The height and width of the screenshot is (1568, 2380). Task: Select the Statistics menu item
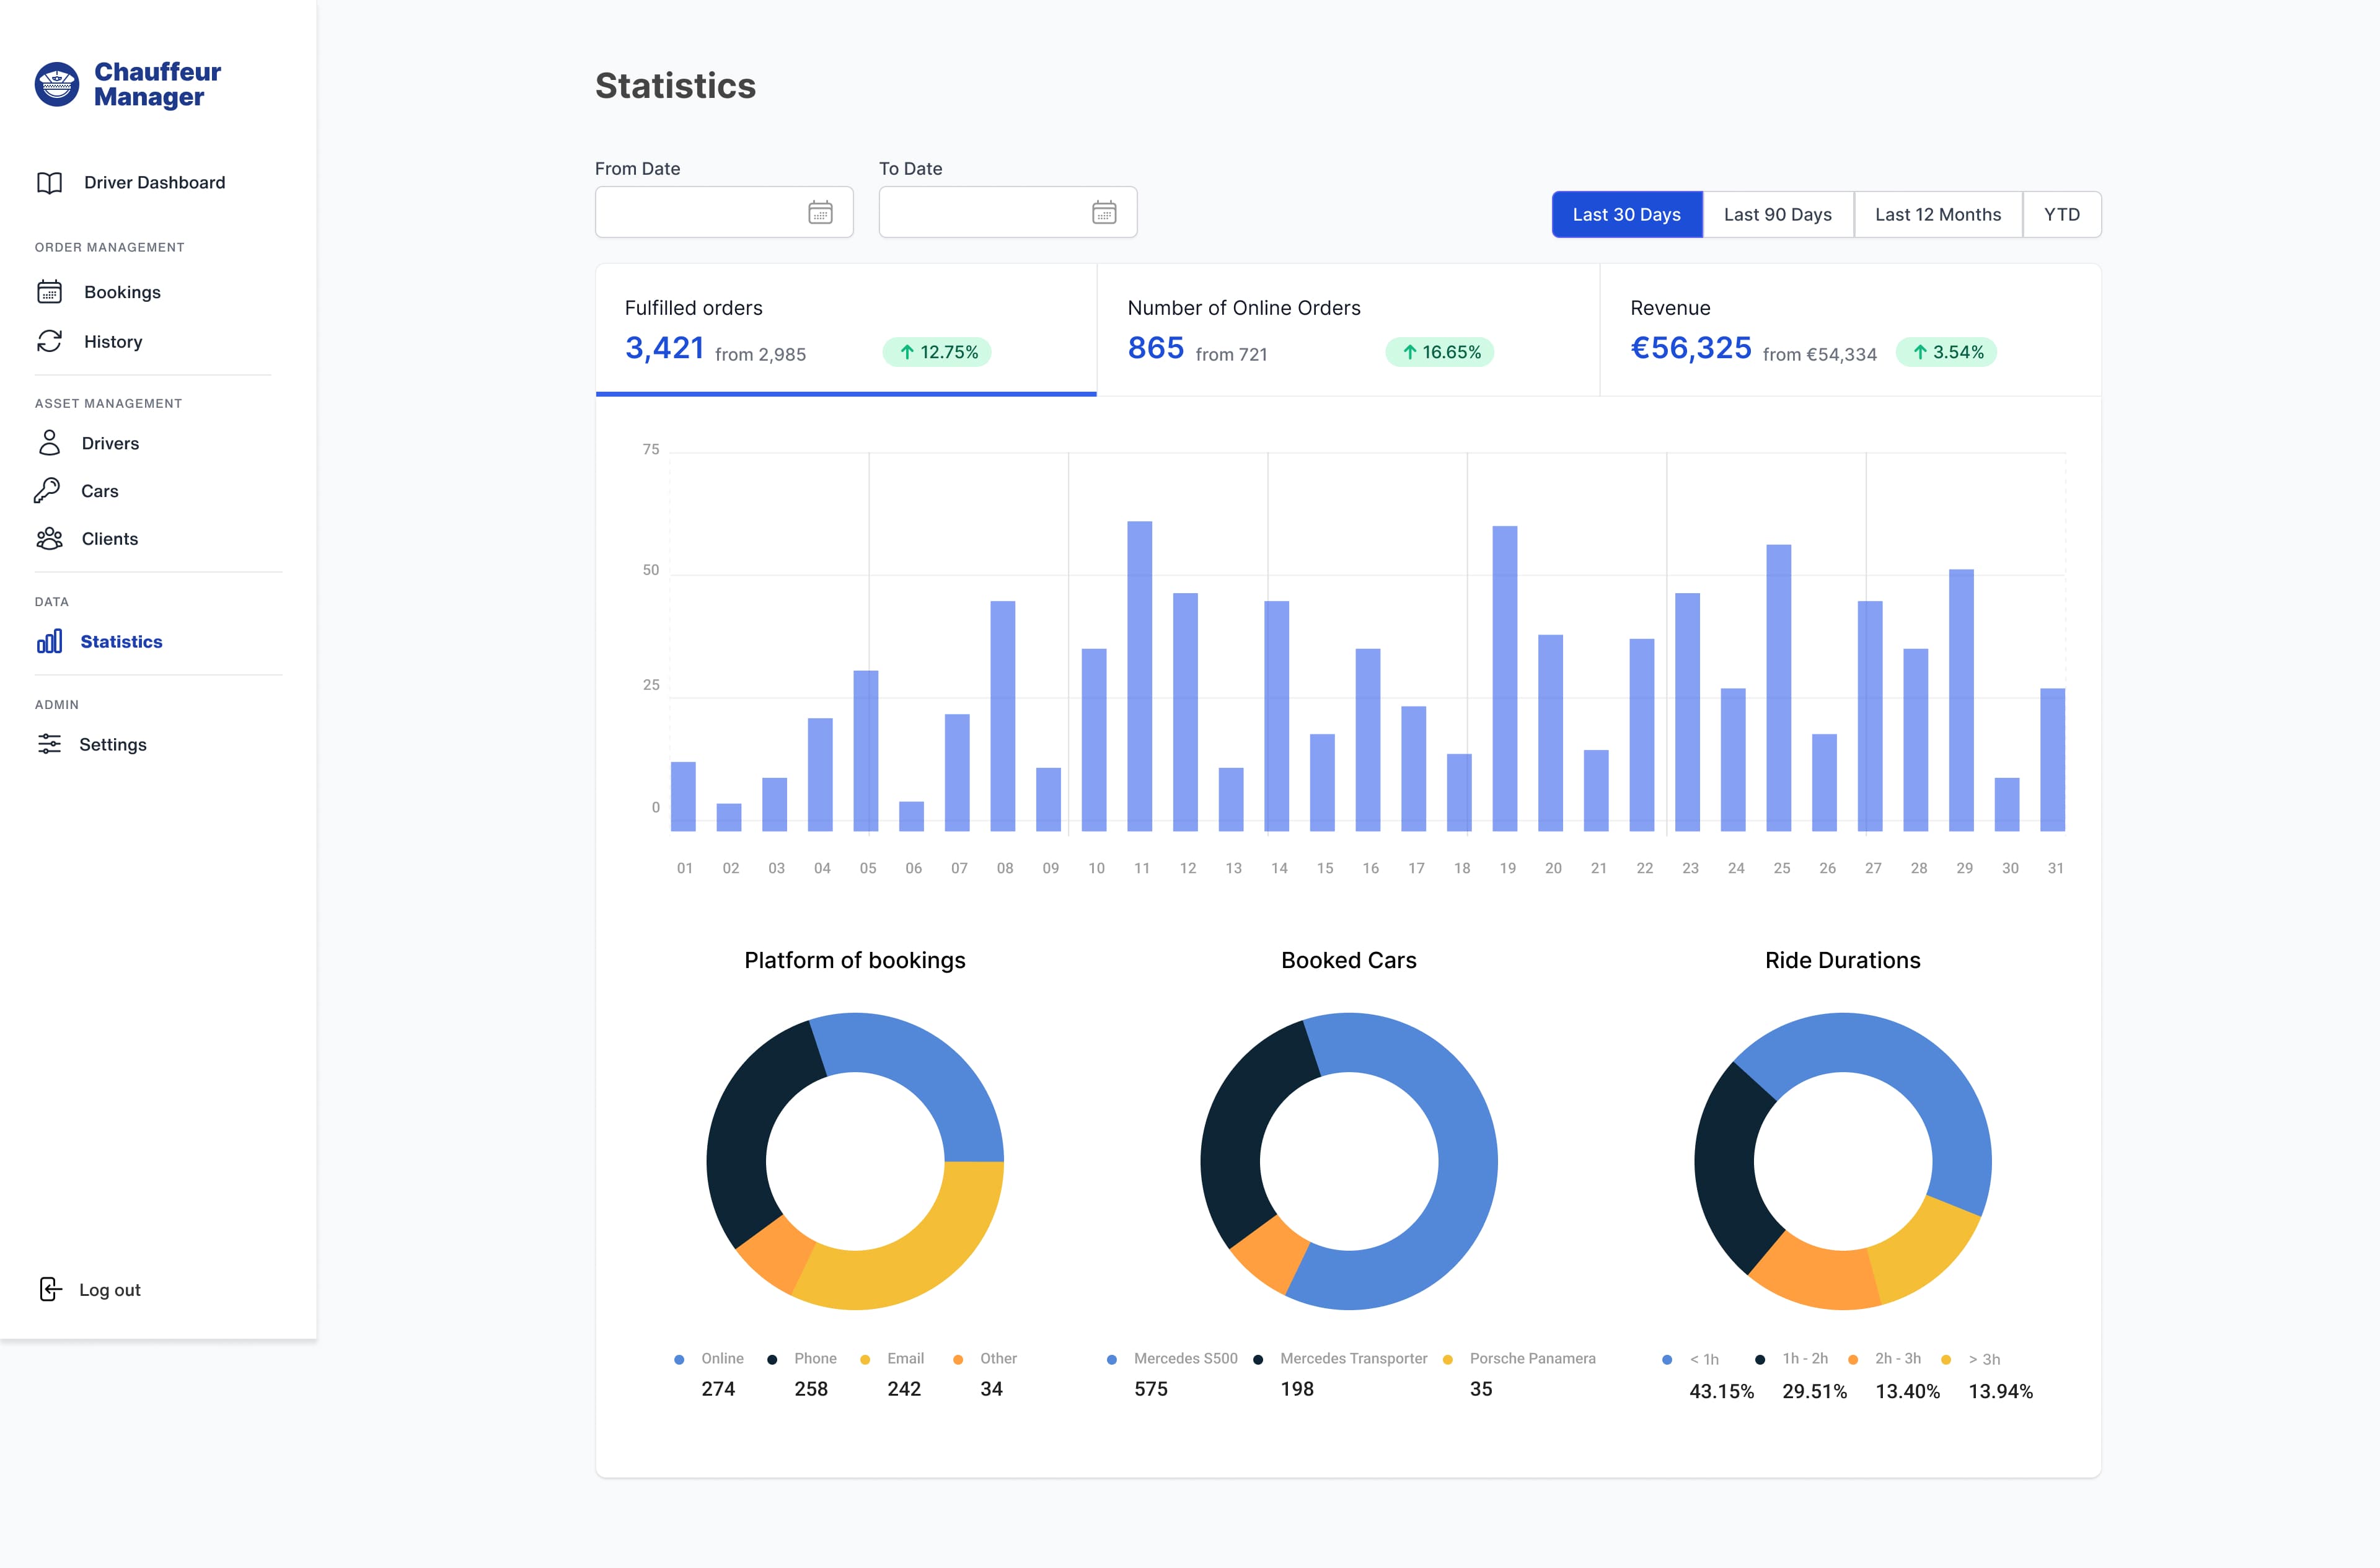(121, 642)
